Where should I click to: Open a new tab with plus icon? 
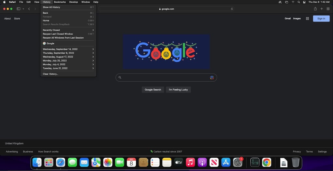tap(322, 9)
